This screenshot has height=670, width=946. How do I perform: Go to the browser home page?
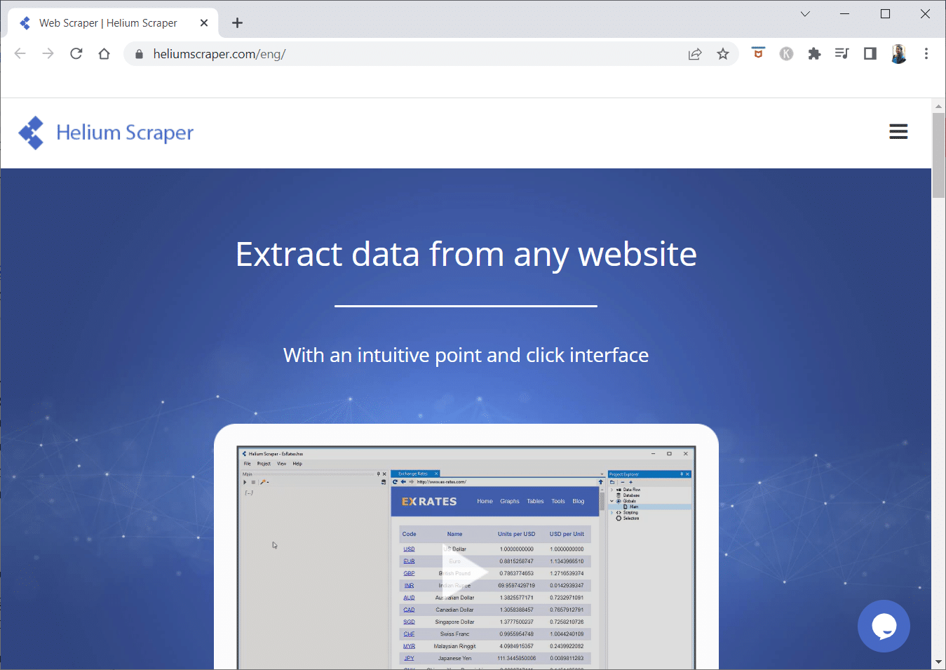[104, 54]
